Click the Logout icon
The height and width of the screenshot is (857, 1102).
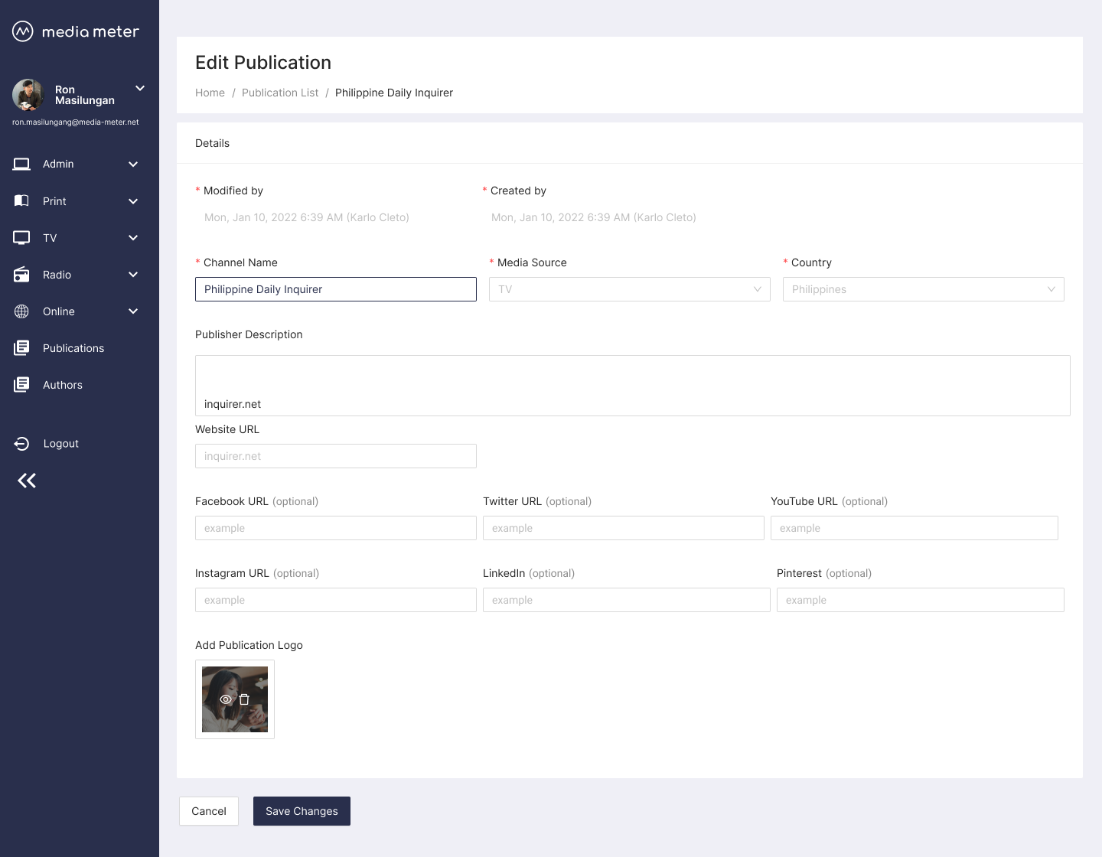21,444
